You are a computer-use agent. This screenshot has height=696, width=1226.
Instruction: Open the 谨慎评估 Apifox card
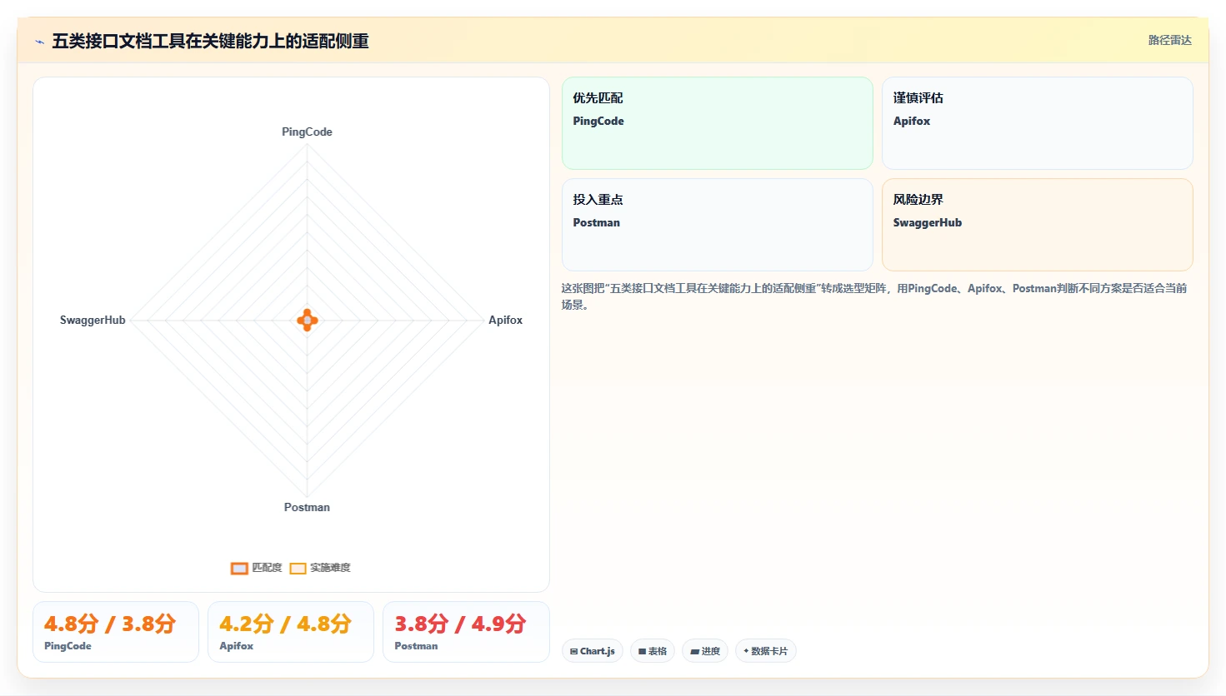point(1038,123)
